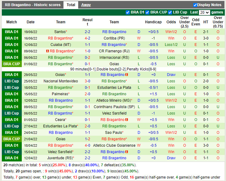The height and width of the screenshot is (181, 226).
Task: Click the Odds column header
Action: [x=171, y=22]
